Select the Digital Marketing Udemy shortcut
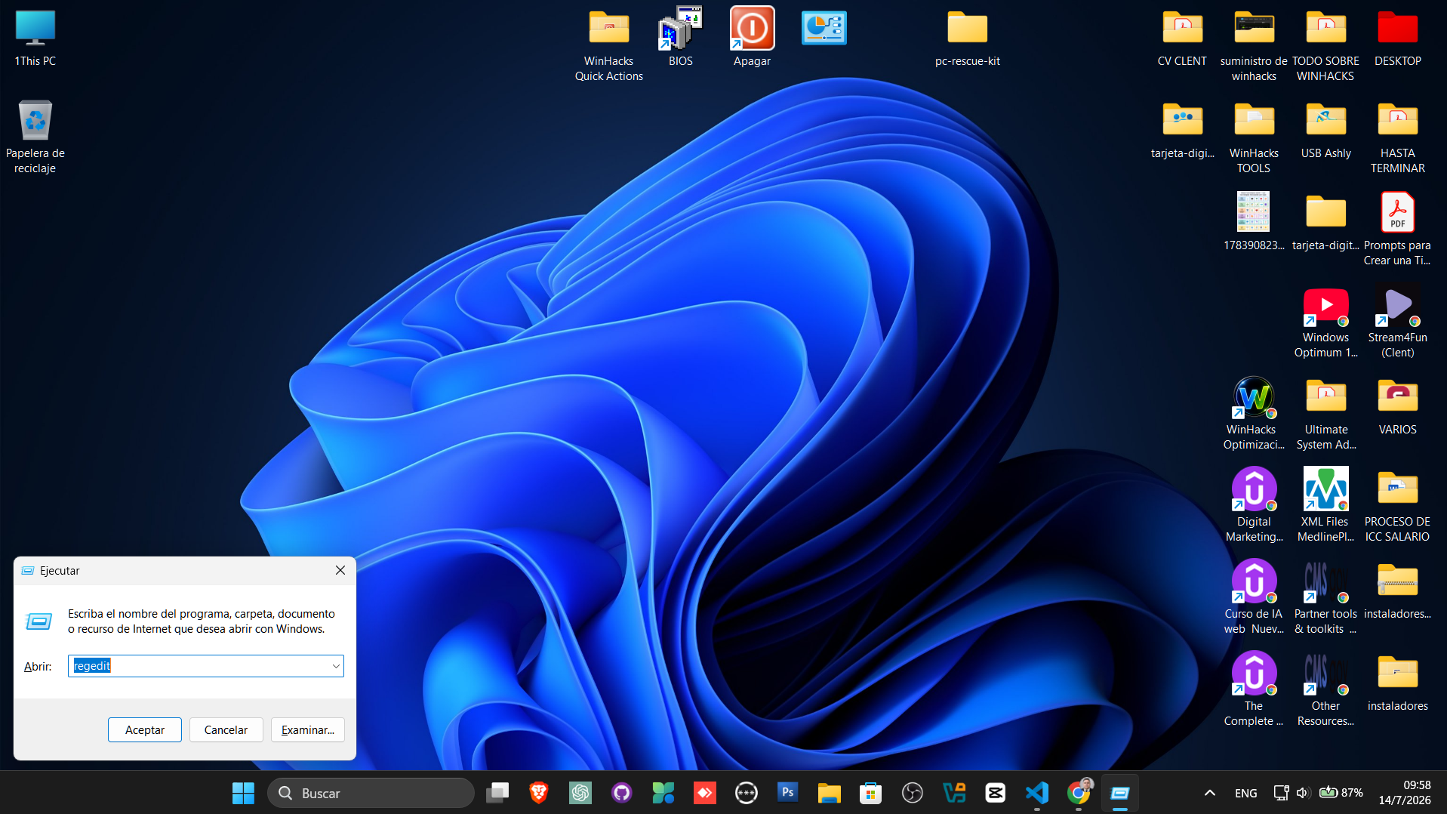 tap(1254, 506)
